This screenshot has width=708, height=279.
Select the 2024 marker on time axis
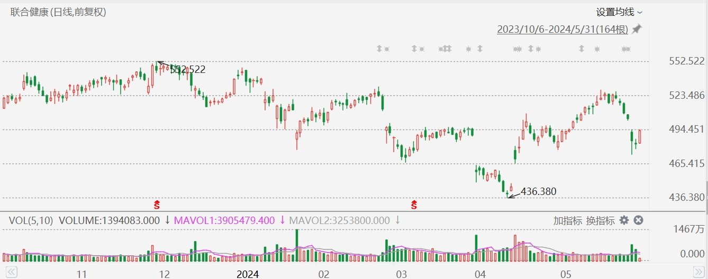coord(247,274)
